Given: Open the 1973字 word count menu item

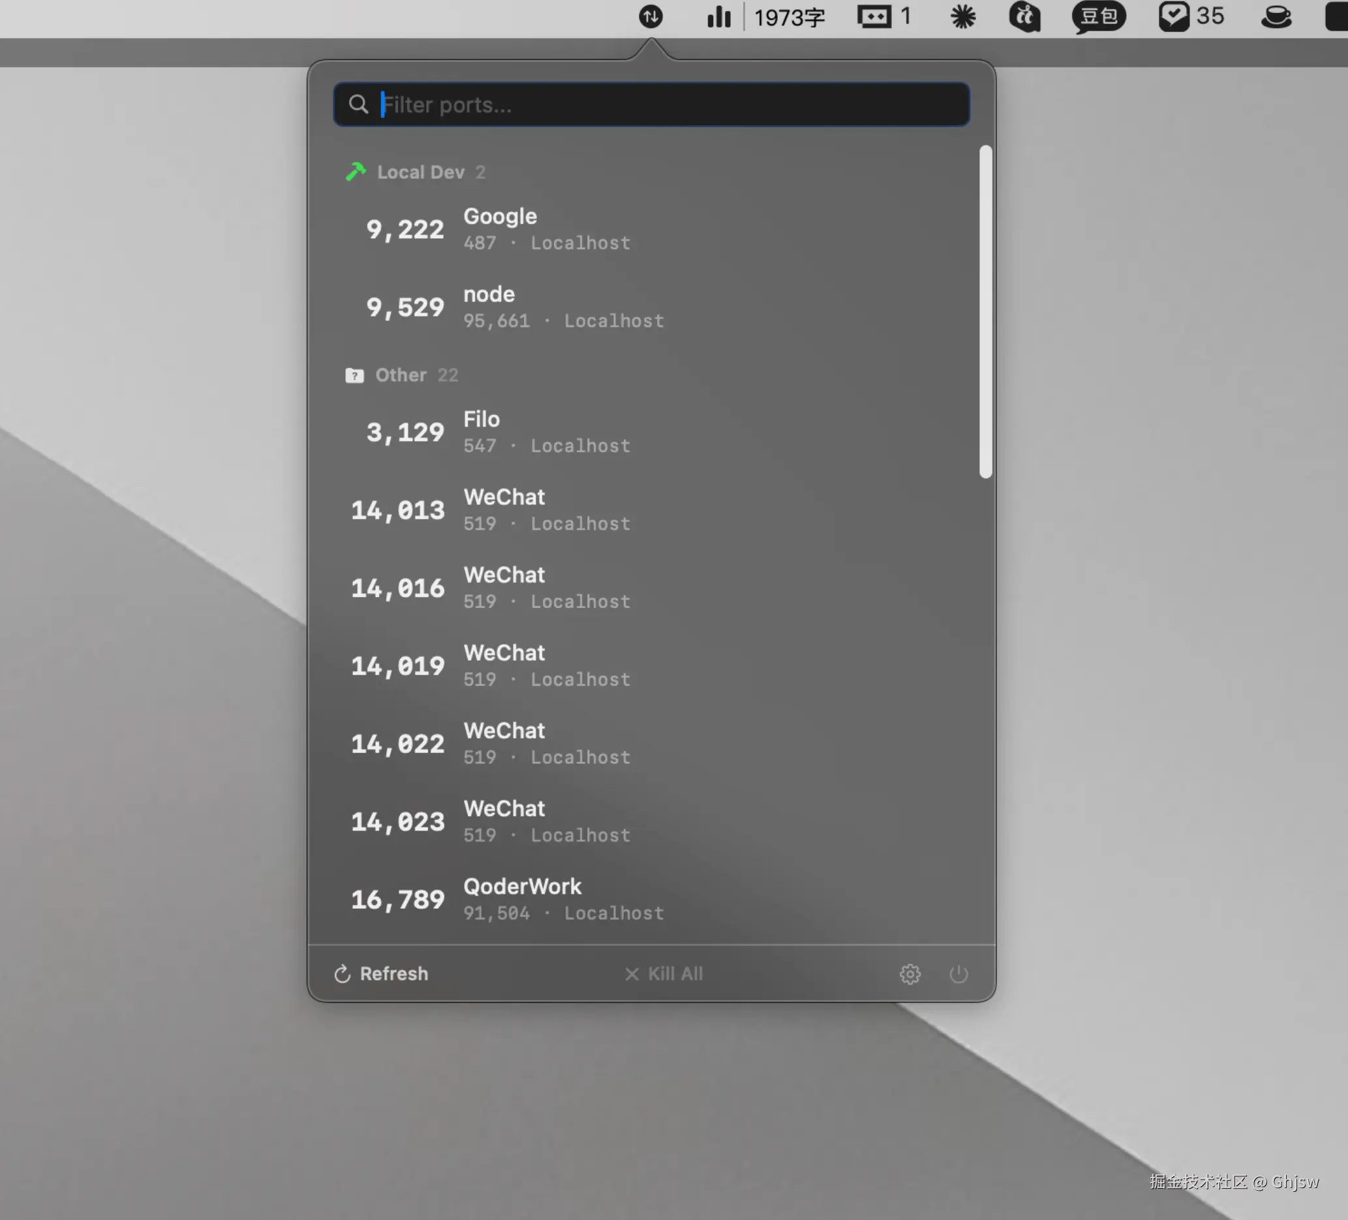Looking at the screenshot, I should point(789,18).
